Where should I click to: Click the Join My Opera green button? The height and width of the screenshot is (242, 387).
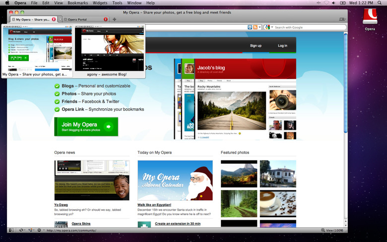(86, 127)
